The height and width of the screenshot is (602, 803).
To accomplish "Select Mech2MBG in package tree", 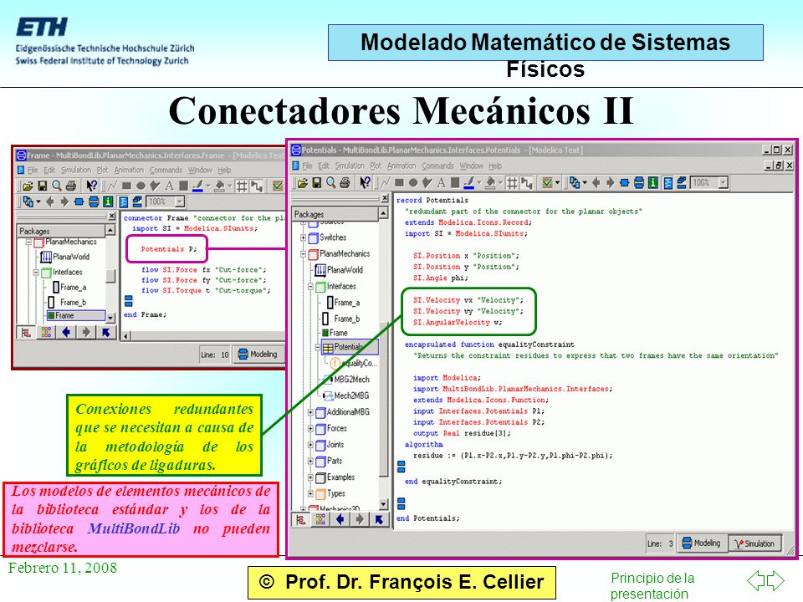I will coord(346,395).
